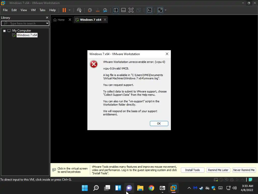Open the stretch mode dropdown arrow

click(166, 10)
